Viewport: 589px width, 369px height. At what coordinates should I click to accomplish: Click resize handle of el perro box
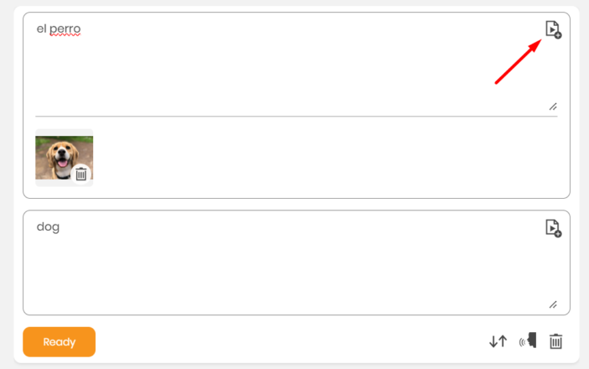[553, 107]
